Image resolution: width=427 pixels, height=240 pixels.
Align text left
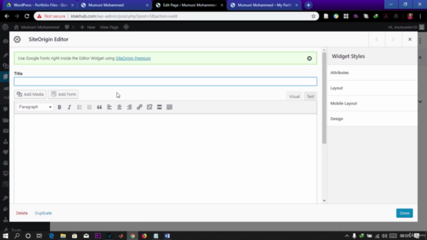click(109, 107)
